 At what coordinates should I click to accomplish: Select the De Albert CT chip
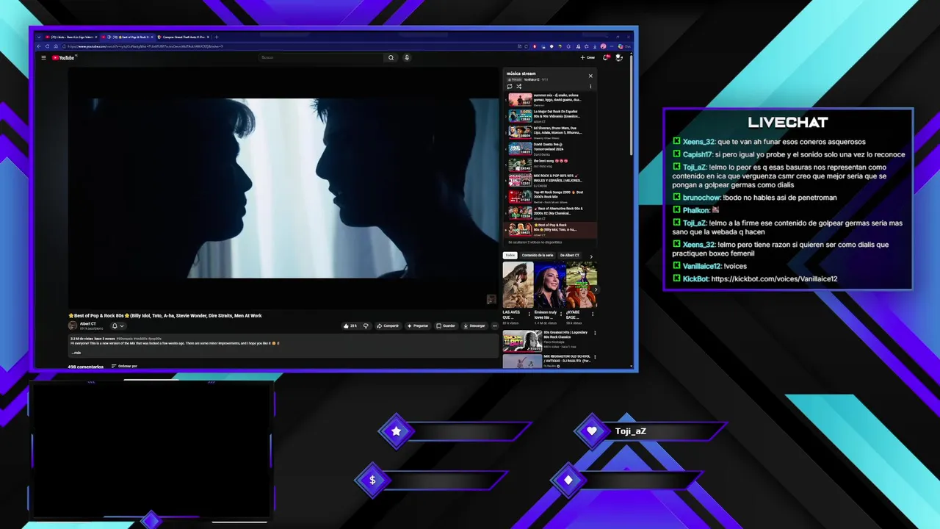click(570, 255)
